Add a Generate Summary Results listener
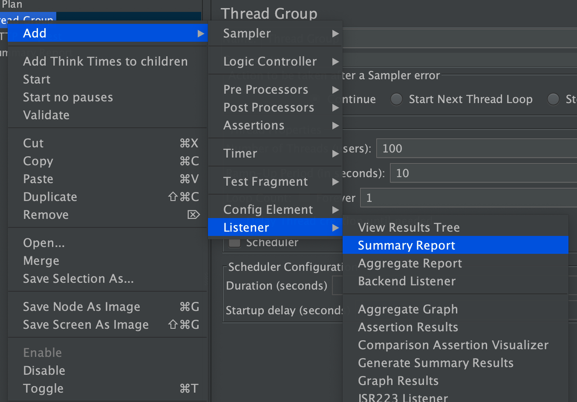Viewport: 577px width, 402px height. pyautogui.click(x=436, y=362)
